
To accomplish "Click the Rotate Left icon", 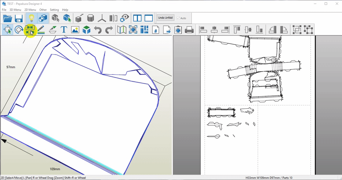I will (272, 30).
